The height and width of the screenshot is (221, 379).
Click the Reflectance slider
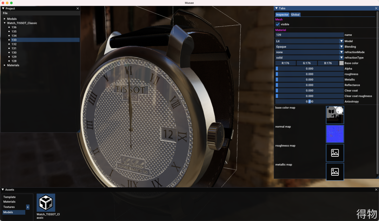point(310,85)
